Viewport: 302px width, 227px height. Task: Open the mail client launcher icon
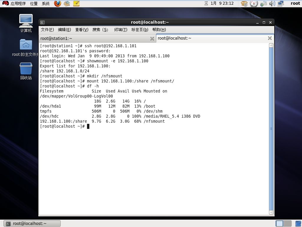click(x=67, y=4)
